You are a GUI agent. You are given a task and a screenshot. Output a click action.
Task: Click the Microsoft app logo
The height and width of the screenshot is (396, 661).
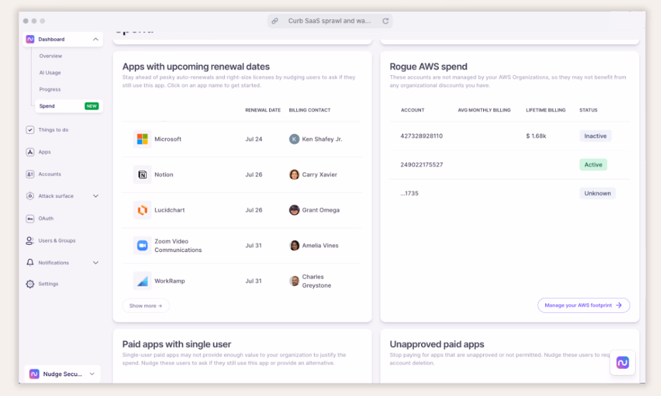coord(142,139)
